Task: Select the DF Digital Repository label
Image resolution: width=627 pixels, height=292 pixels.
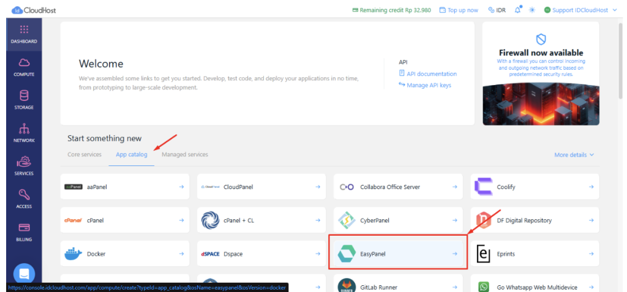Action: coord(524,220)
